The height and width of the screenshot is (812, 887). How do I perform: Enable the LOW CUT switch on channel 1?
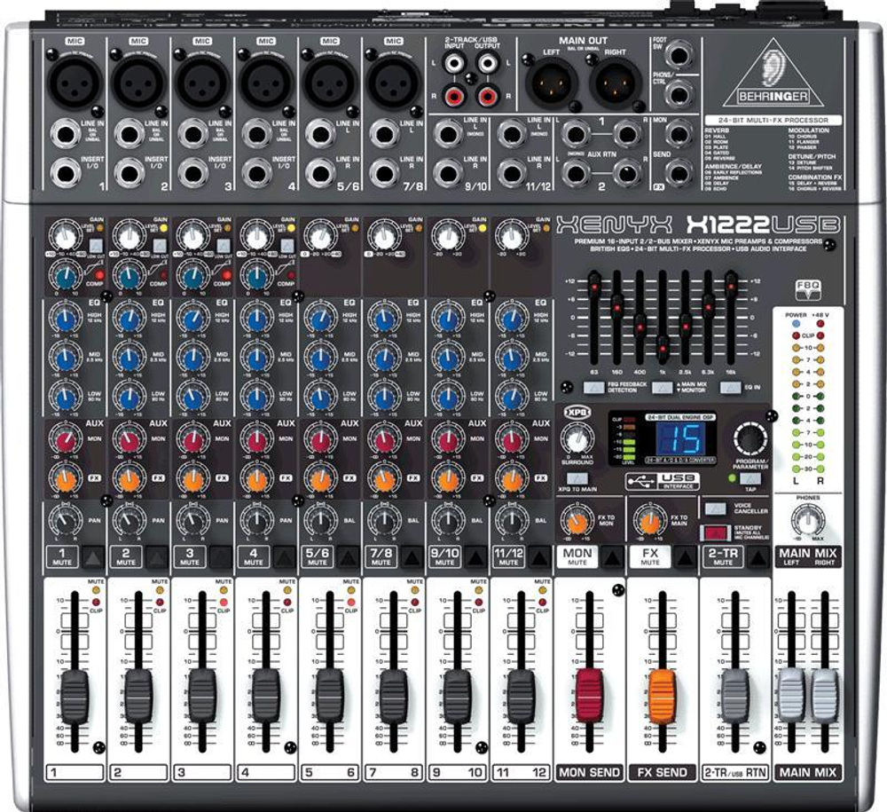pyautogui.click(x=96, y=246)
